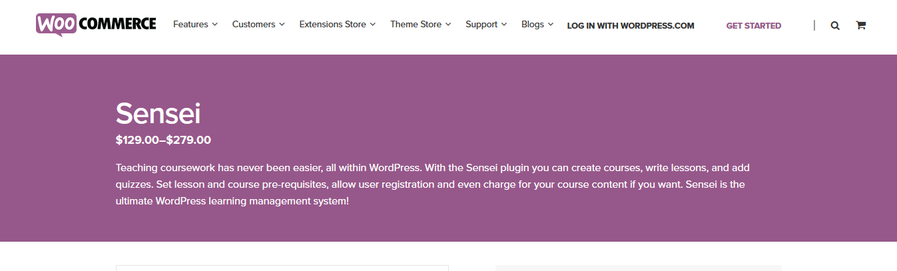
Task: Open the Blogs menu
Action: 537,24
